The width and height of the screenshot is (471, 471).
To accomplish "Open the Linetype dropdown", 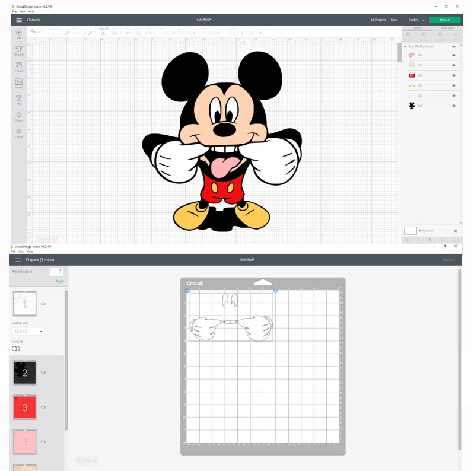I will (x=56, y=33).
